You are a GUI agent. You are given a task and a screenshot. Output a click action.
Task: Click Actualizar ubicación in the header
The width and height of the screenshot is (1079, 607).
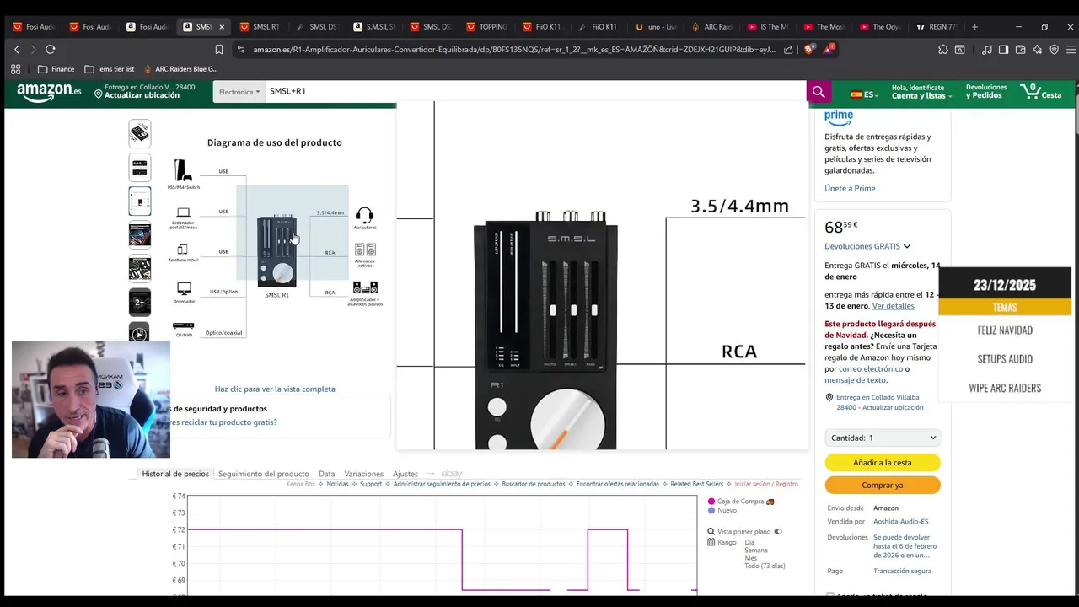pos(142,95)
